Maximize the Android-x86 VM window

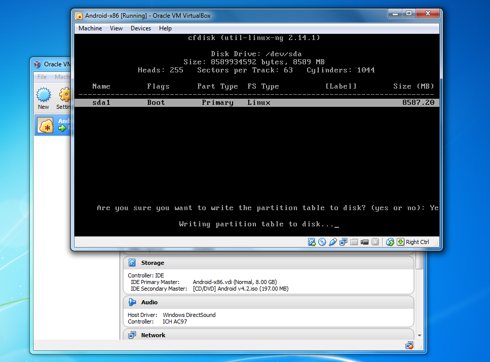click(409, 14)
